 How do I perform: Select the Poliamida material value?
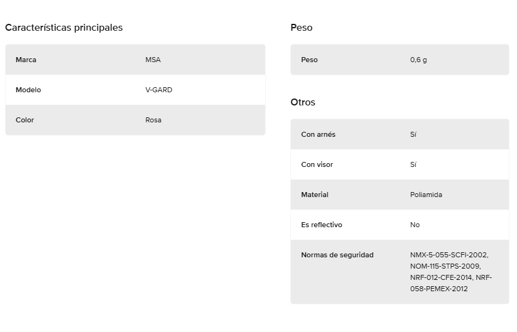[x=426, y=195]
